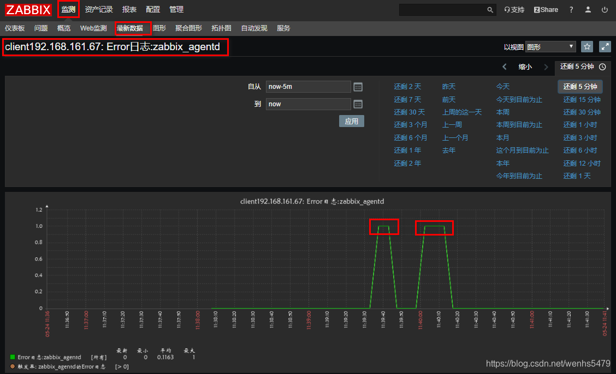
Task: Click the Share link
Action: (546, 9)
